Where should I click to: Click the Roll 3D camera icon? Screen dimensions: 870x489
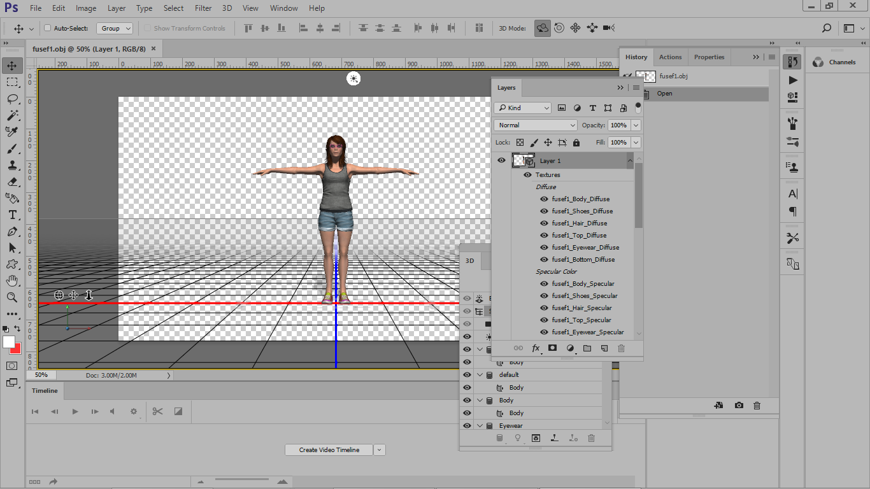559,28
